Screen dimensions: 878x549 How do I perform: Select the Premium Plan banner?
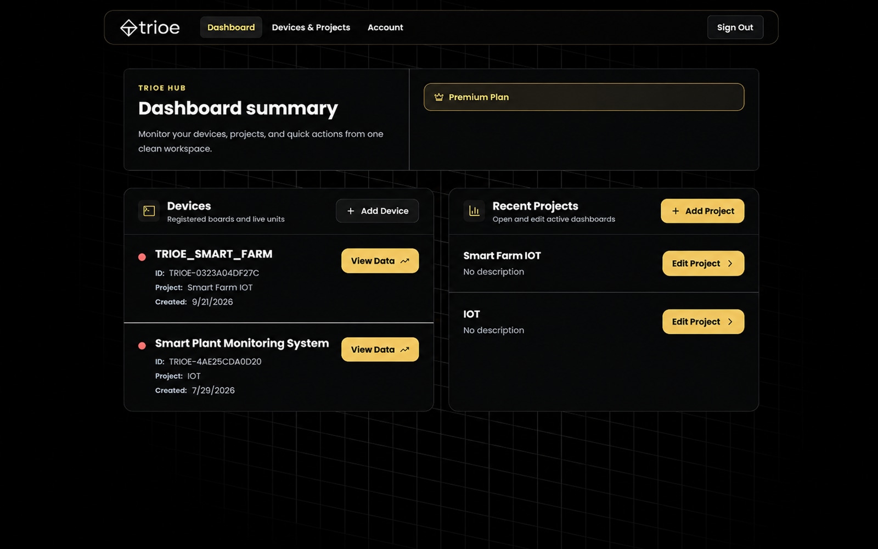pyautogui.click(x=583, y=97)
